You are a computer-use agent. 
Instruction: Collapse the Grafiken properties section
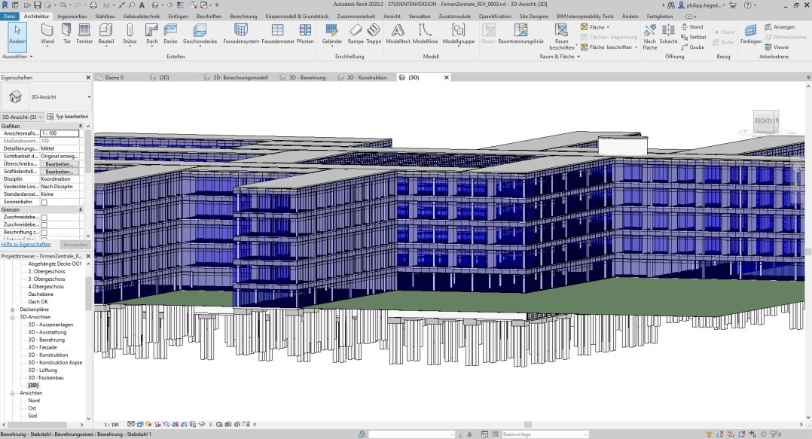(81, 127)
